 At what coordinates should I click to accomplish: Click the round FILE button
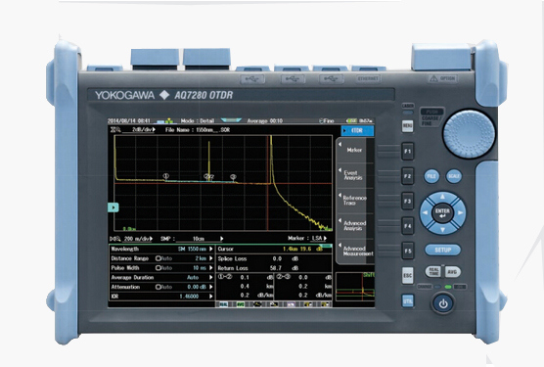click(431, 176)
